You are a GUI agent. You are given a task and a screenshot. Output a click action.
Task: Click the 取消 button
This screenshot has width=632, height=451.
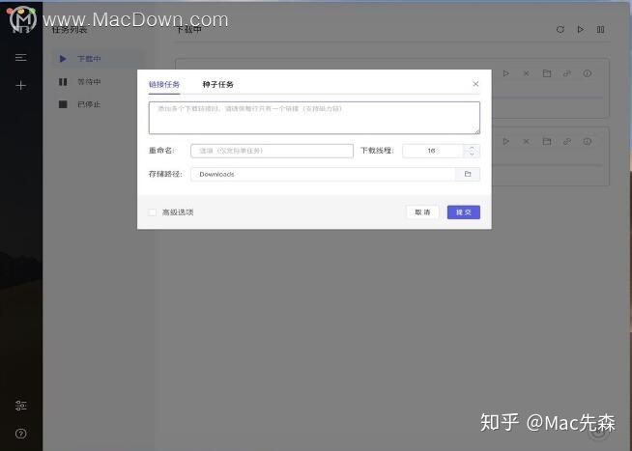[x=422, y=212]
